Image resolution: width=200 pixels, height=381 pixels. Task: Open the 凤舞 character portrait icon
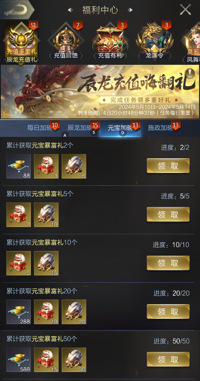192,43
